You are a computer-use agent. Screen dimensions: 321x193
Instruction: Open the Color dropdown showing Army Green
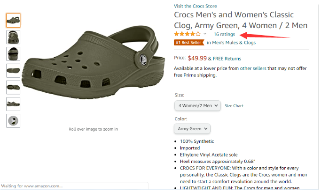point(192,128)
